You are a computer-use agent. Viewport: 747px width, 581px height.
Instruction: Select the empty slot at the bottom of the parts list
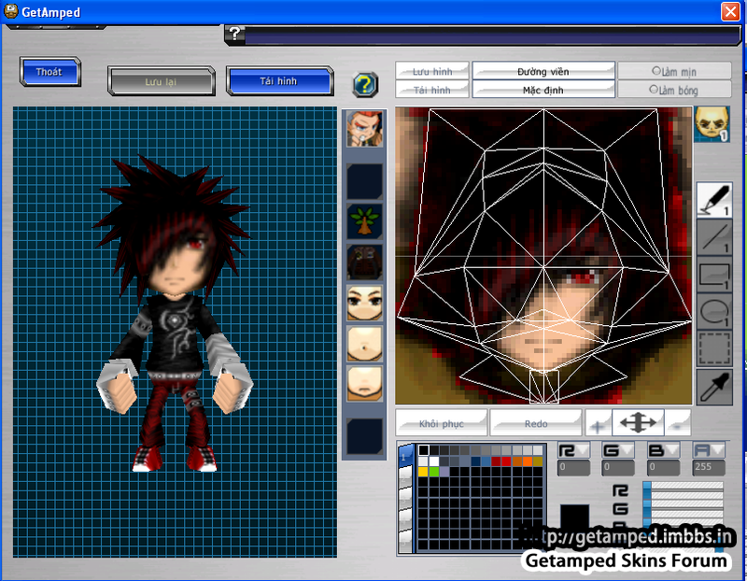(364, 436)
